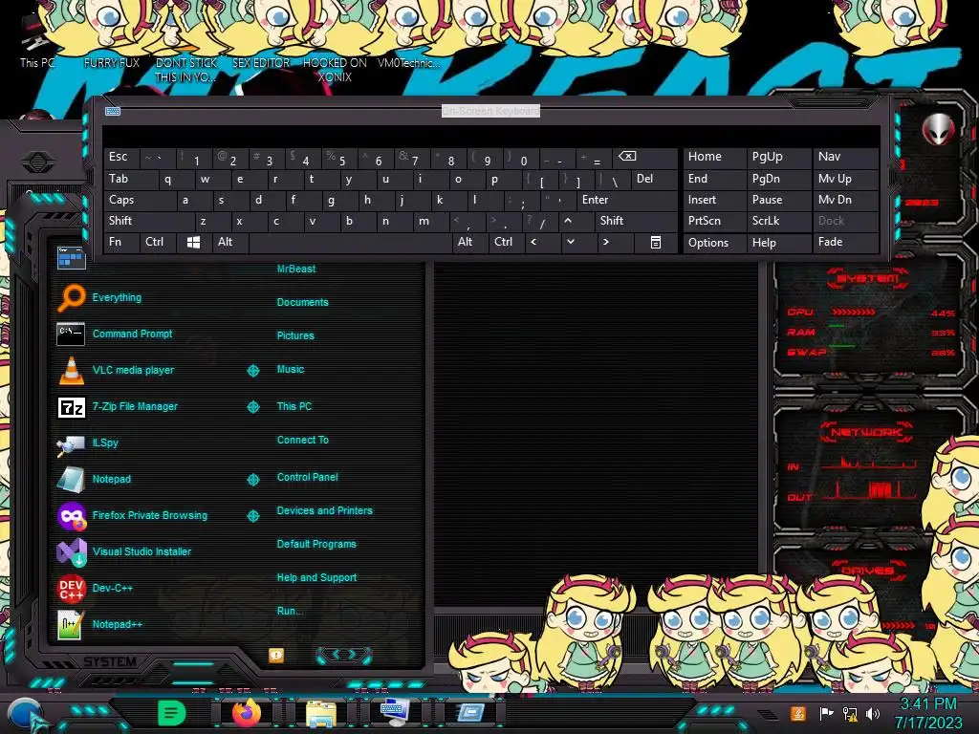Open Dev-C++ from start menu
This screenshot has height=734, width=979.
(x=95, y=588)
